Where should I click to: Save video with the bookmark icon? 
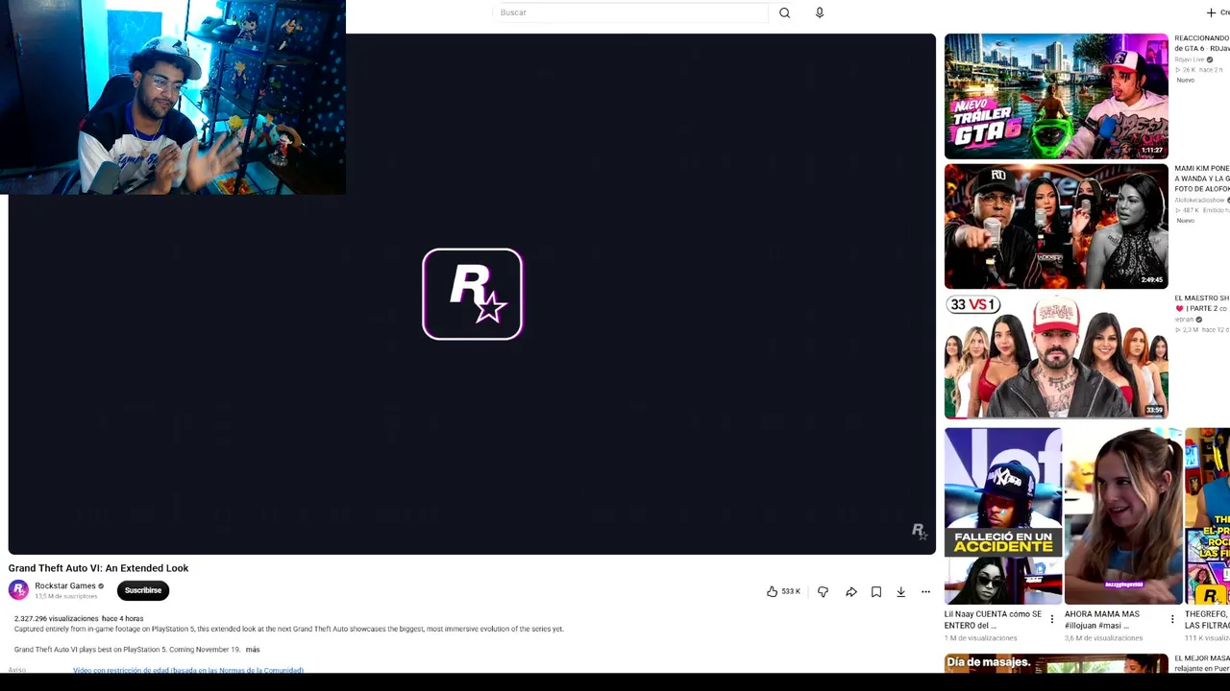tap(876, 592)
